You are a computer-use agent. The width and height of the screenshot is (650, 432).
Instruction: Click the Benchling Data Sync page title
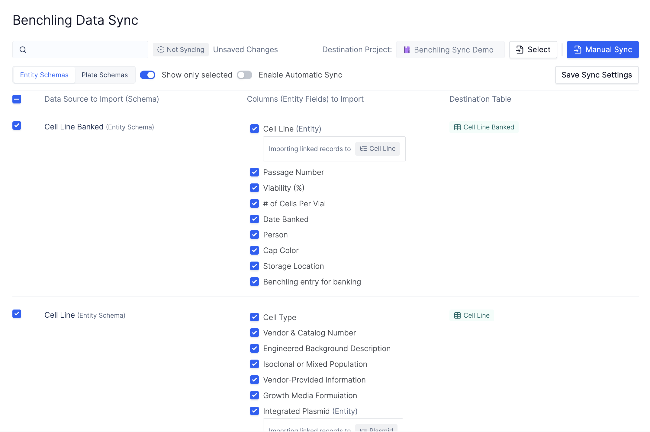(75, 21)
